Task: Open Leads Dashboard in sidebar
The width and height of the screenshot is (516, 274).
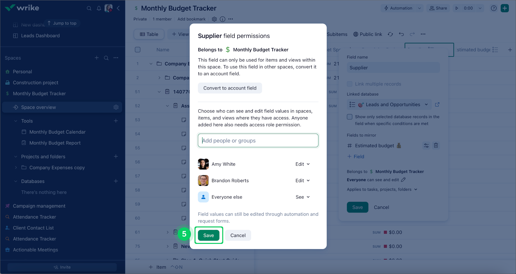Action: coord(40,36)
